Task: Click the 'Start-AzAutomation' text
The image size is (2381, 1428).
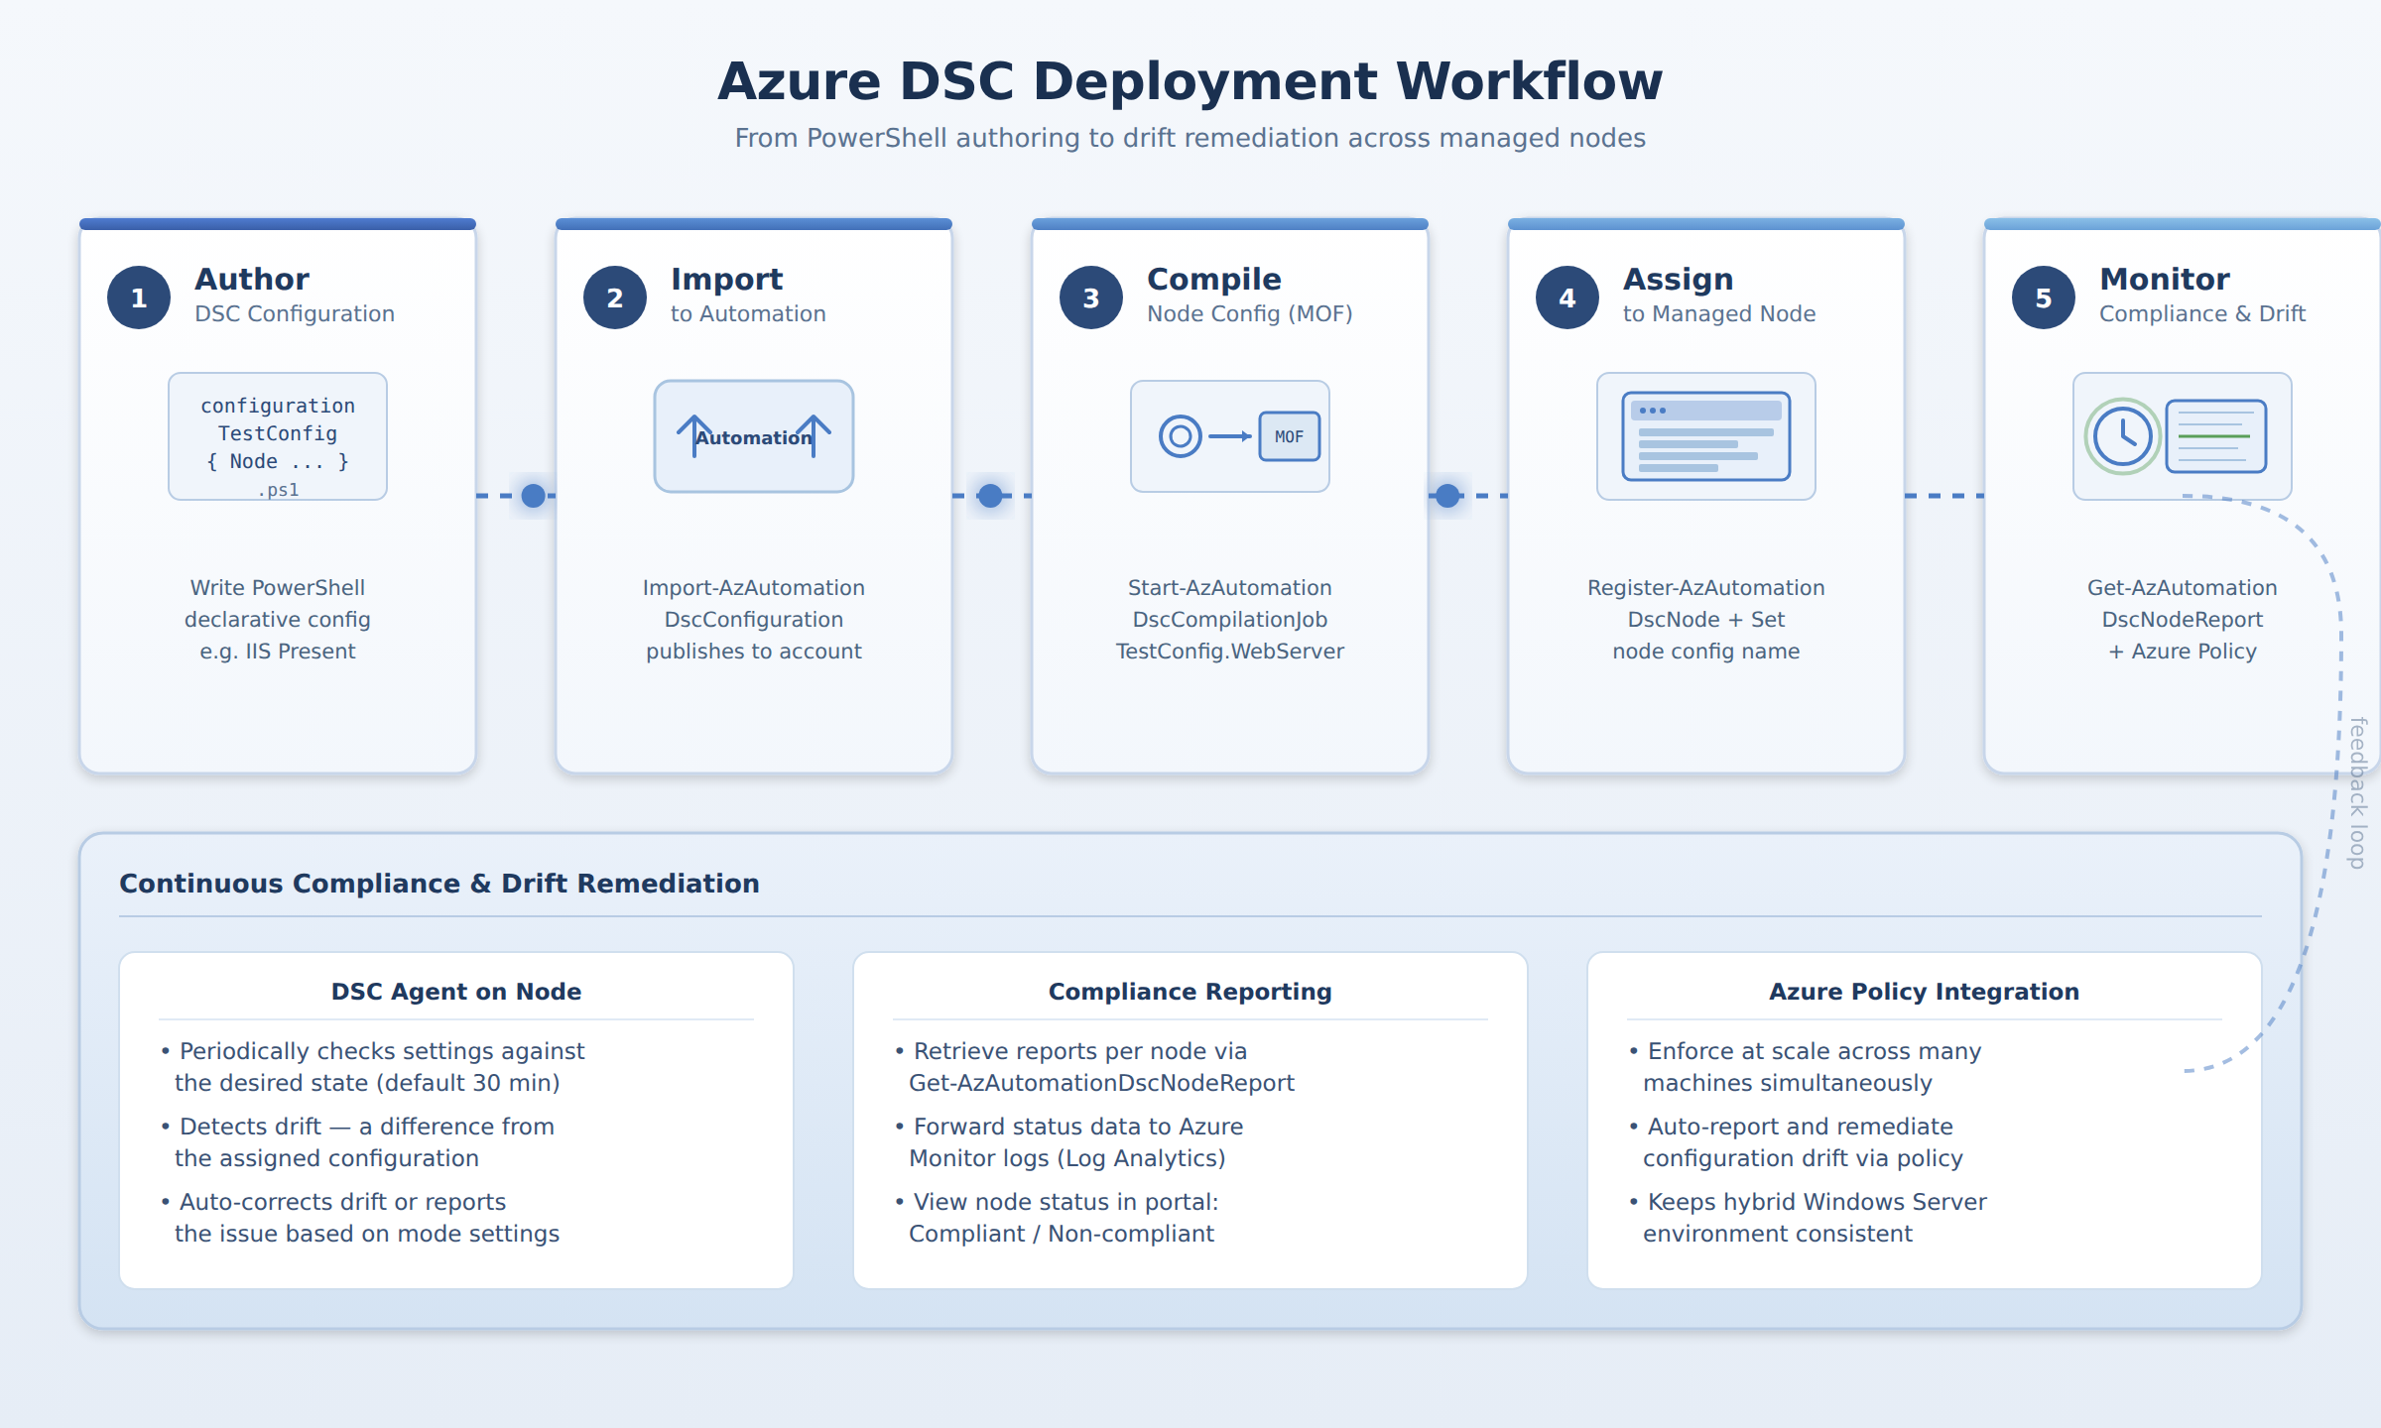Action: (1230, 588)
